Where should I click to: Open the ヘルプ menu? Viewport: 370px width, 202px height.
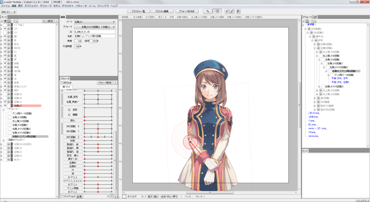click(x=114, y=6)
